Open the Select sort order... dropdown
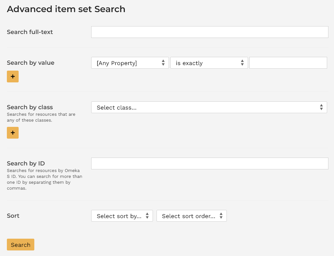334x256 pixels. [x=192, y=216]
